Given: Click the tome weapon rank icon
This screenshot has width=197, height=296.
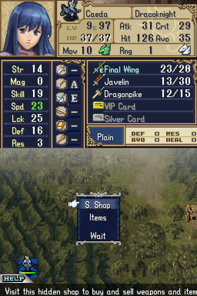Looking at the screenshot, I should click(61, 126).
